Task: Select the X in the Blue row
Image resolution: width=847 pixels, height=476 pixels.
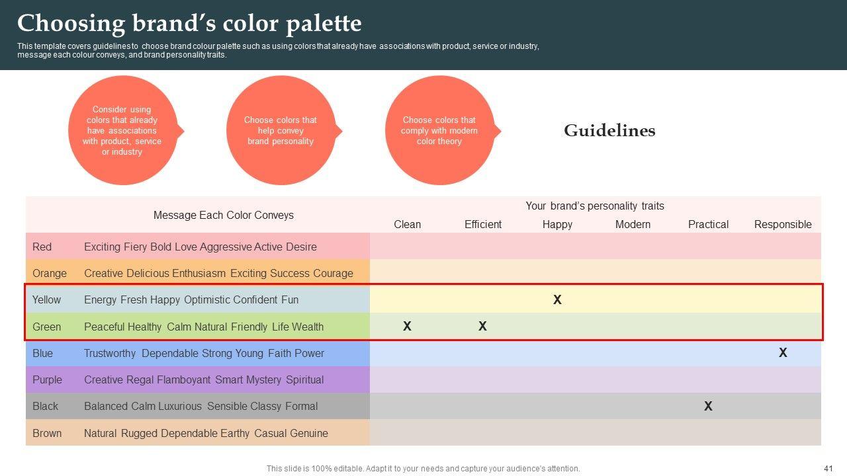Action: (x=783, y=353)
